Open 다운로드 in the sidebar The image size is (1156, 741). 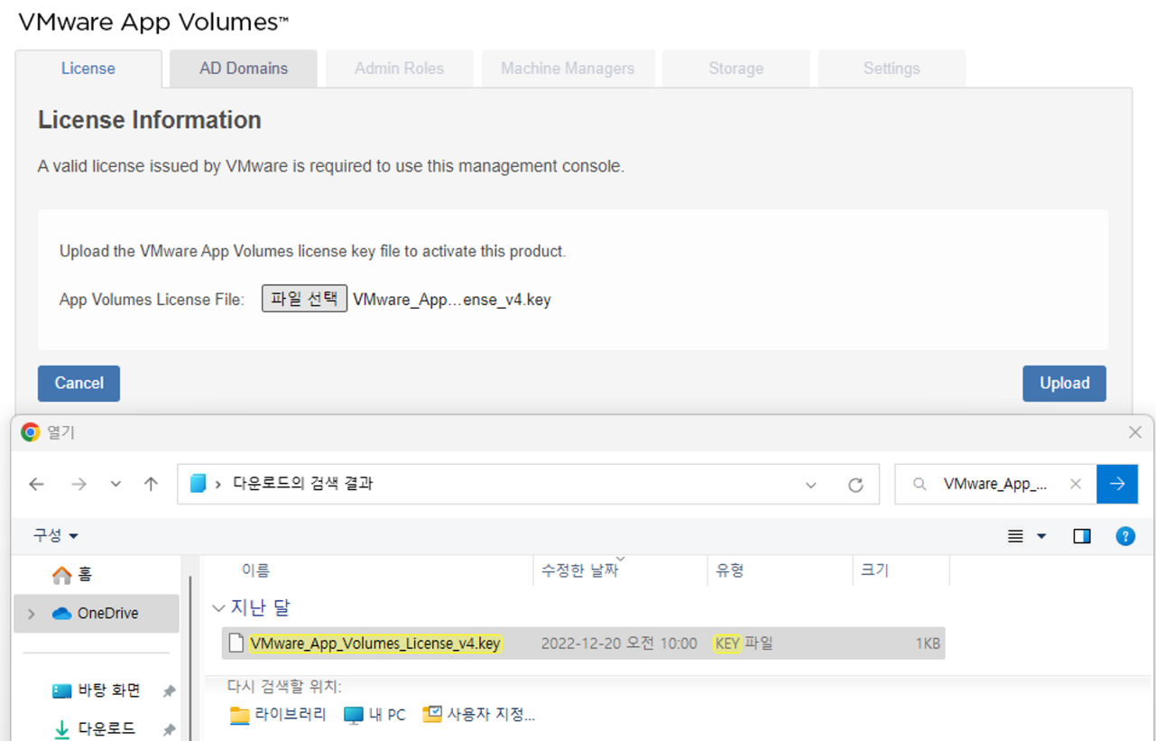click(96, 728)
